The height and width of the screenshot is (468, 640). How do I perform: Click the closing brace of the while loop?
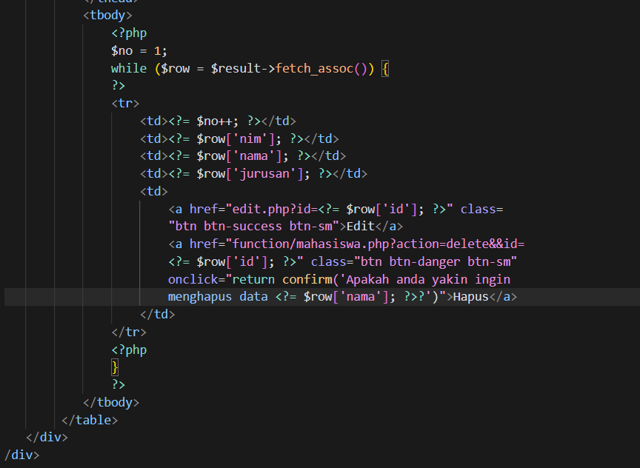tap(115, 367)
